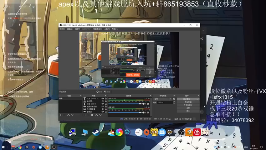Image resolution: width=266 pixels, height=150 pixels.
Task: Toggle visibility of 文本 (GDI+) source
Action: (103, 104)
